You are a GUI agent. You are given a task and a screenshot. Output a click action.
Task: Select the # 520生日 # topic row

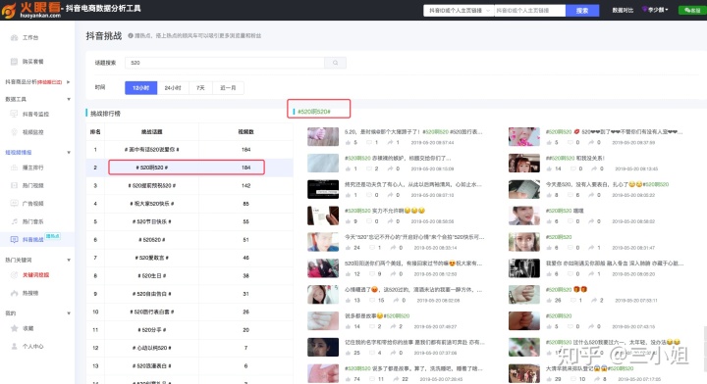(x=190, y=275)
